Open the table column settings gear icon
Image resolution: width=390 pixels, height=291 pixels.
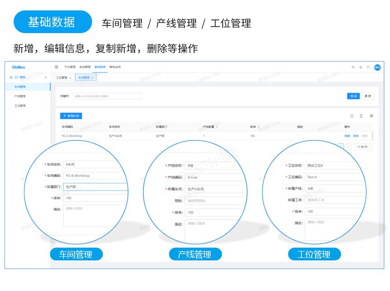[x=371, y=116]
